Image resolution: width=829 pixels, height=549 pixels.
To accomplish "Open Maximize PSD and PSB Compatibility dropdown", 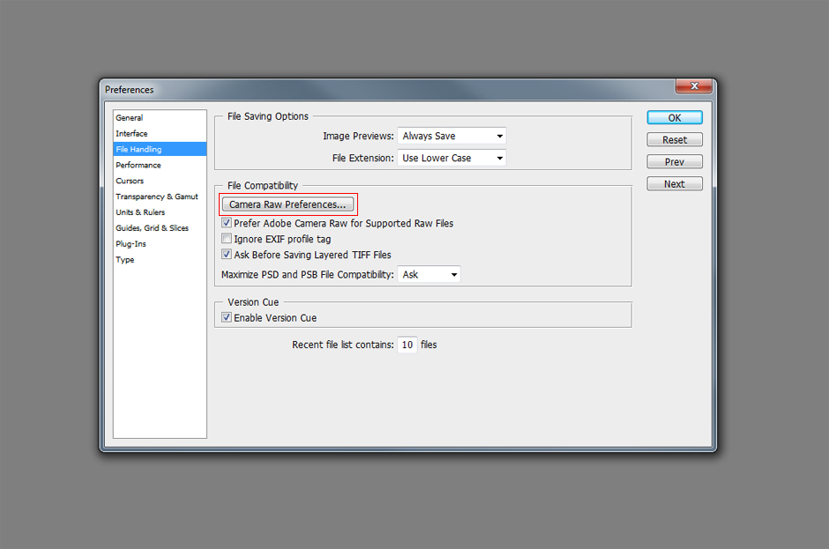I will point(429,274).
